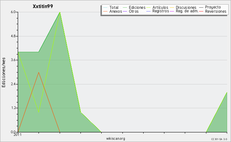Viewport: 231px width, 142px height.
Task: Click the green peak at 6.0 editions
Action: coord(60,12)
